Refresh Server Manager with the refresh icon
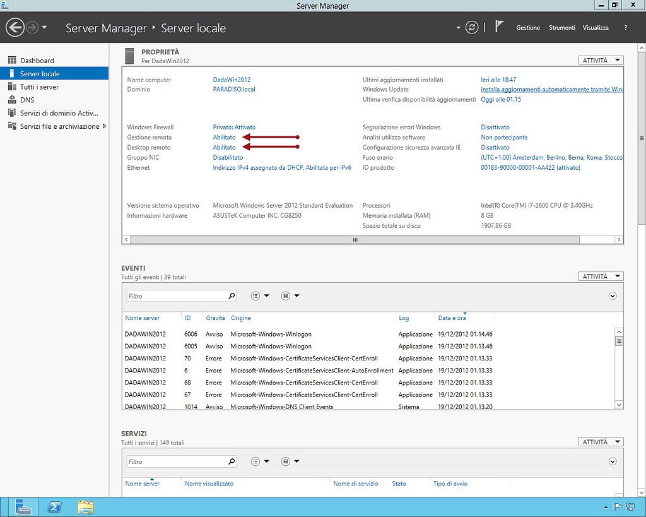 tap(472, 28)
